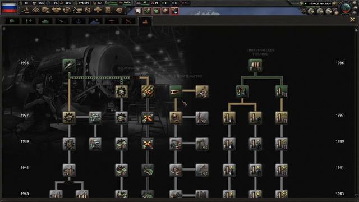Switch to the Armor tank research tab

(45, 21)
